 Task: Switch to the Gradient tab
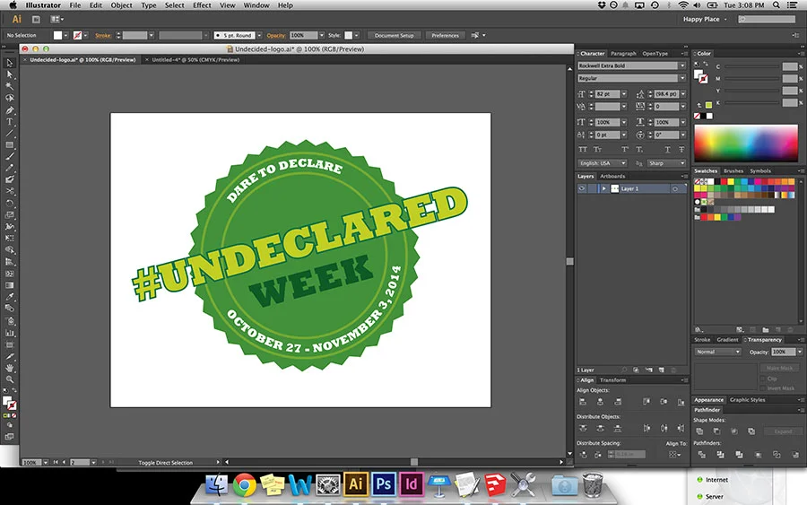pos(727,340)
